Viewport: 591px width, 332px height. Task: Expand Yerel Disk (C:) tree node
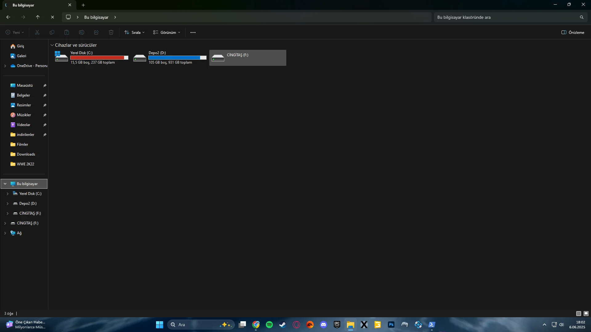pos(8,194)
